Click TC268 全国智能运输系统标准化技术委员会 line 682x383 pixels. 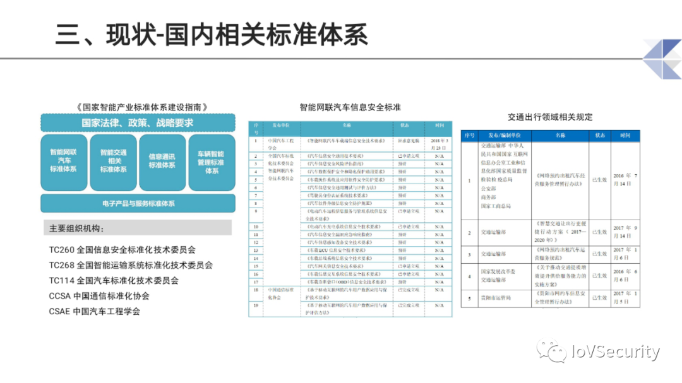(x=131, y=265)
